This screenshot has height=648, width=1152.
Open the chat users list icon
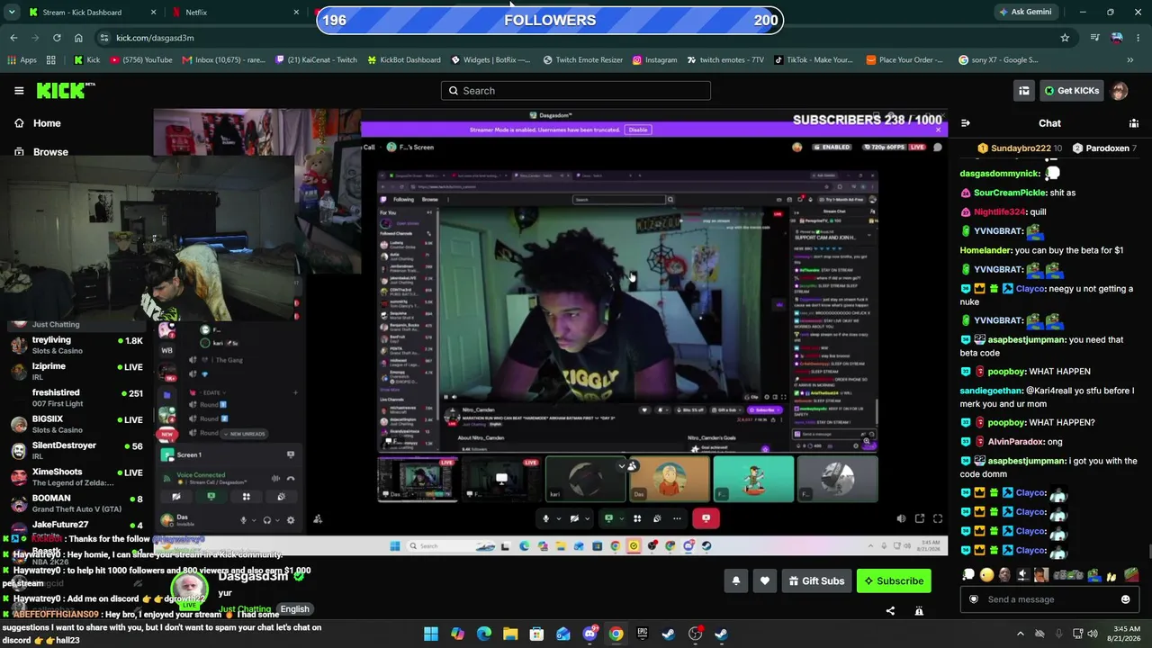[1134, 123]
